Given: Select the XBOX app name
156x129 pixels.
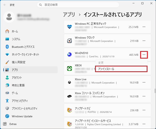Looking at the screenshot, I should 78,65.
